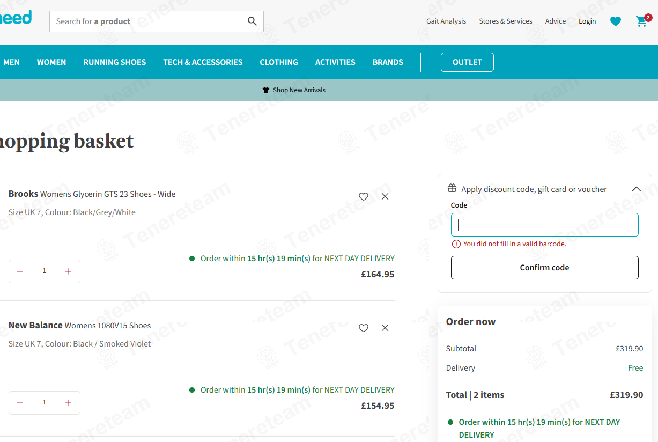Click the Free delivery value
Screen dimensions: 658x442
click(635, 368)
